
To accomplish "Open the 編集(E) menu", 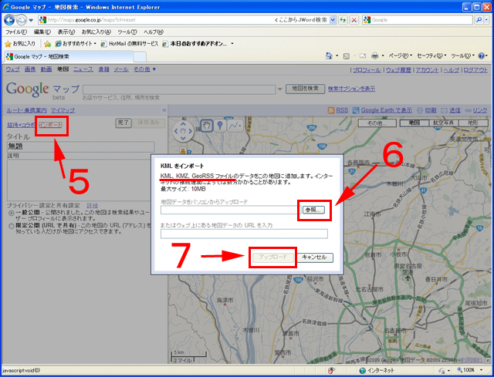I will pyautogui.click(x=42, y=32).
